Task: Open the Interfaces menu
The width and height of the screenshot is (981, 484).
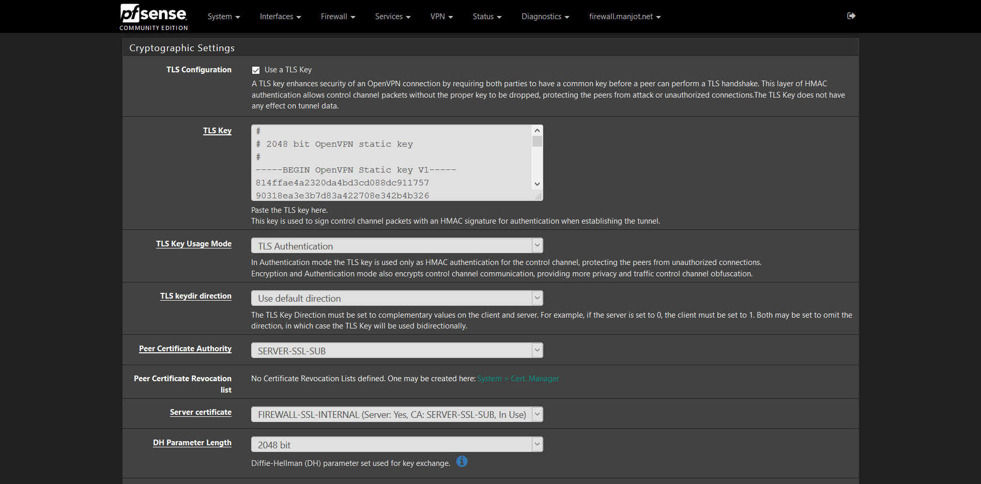Action: [280, 17]
